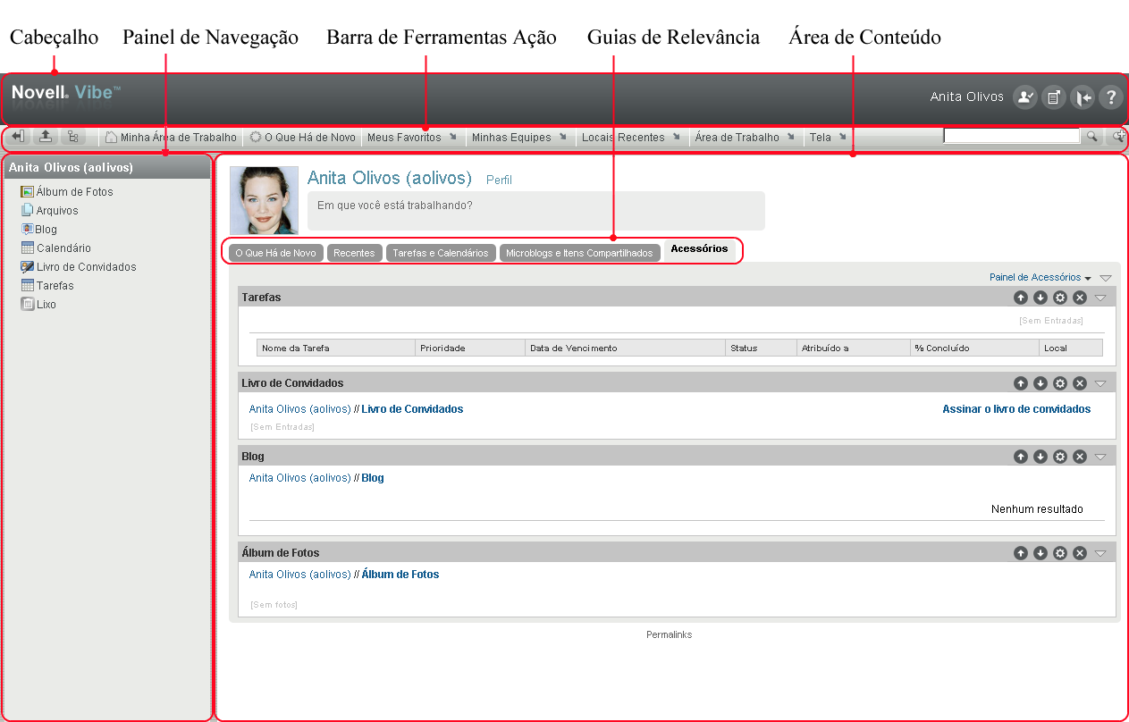
Task: Open the workspace tree icon in toolbar
Action: 73,137
